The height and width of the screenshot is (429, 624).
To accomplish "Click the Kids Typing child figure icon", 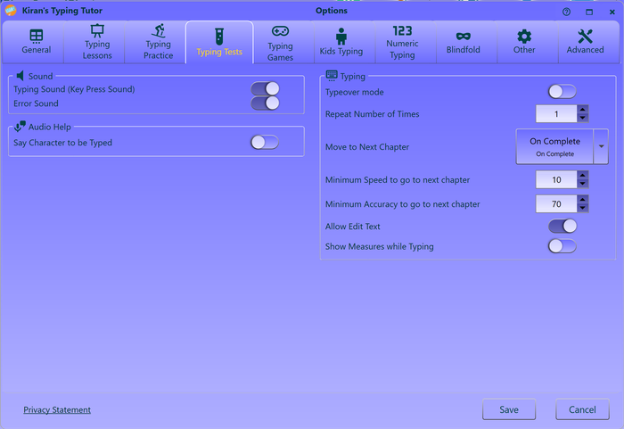I will tap(341, 37).
